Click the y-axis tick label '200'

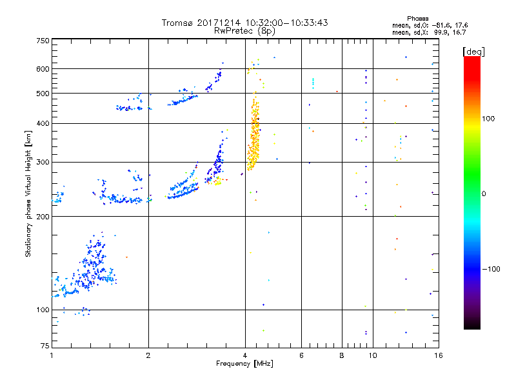[43, 217]
